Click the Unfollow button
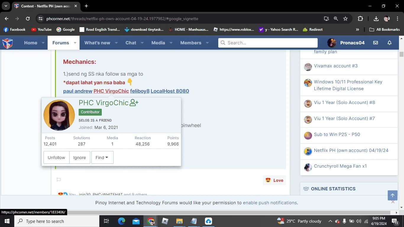This screenshot has width=404, height=227. coord(56,158)
